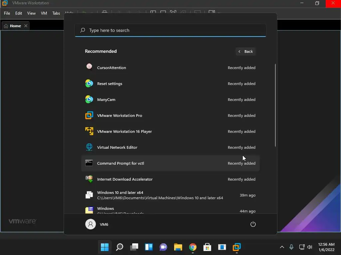Click the Power button in Start menu
The image size is (341, 255).
tap(253, 224)
